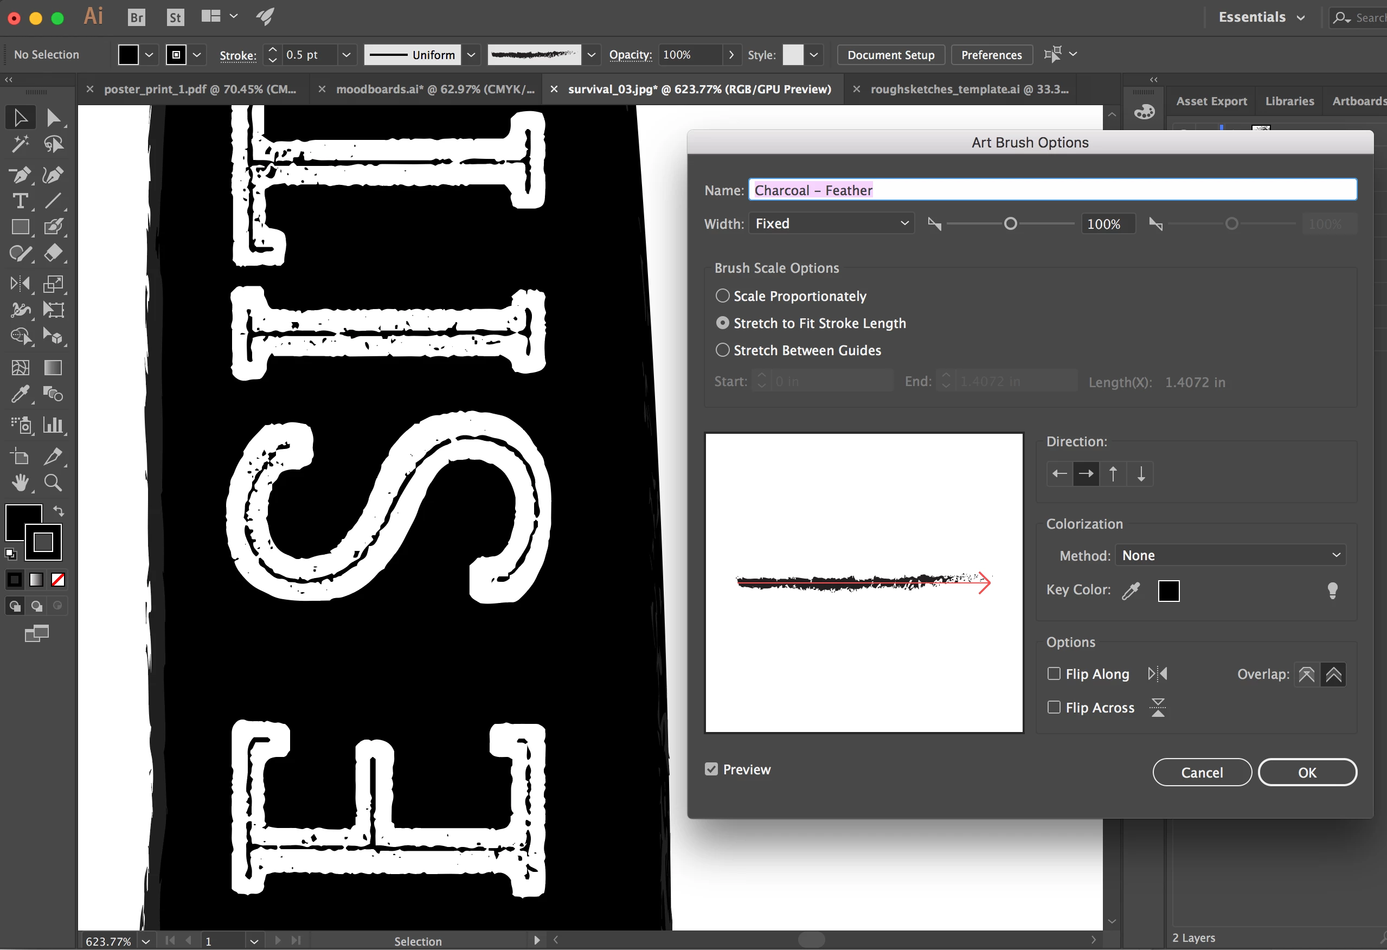Image resolution: width=1387 pixels, height=950 pixels.
Task: Click the black Key Color swatch
Action: pos(1168,590)
